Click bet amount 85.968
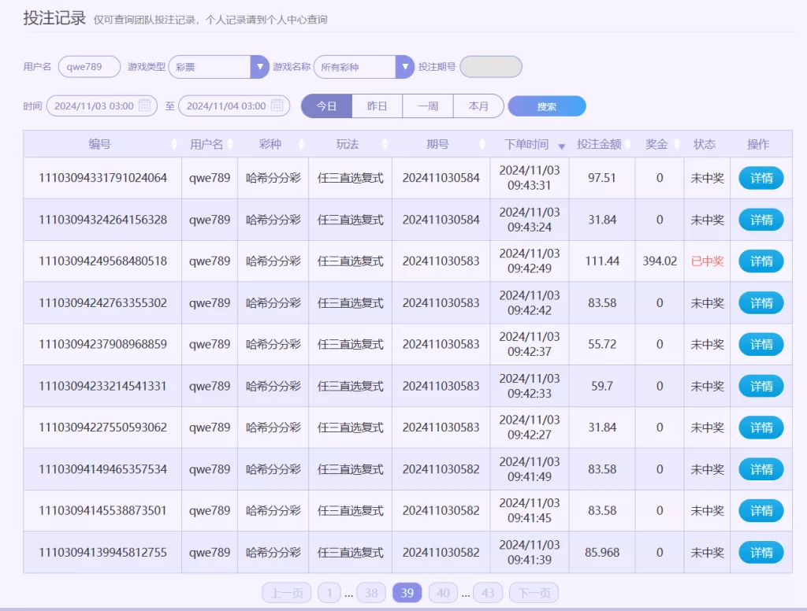This screenshot has width=807, height=611. tap(602, 553)
